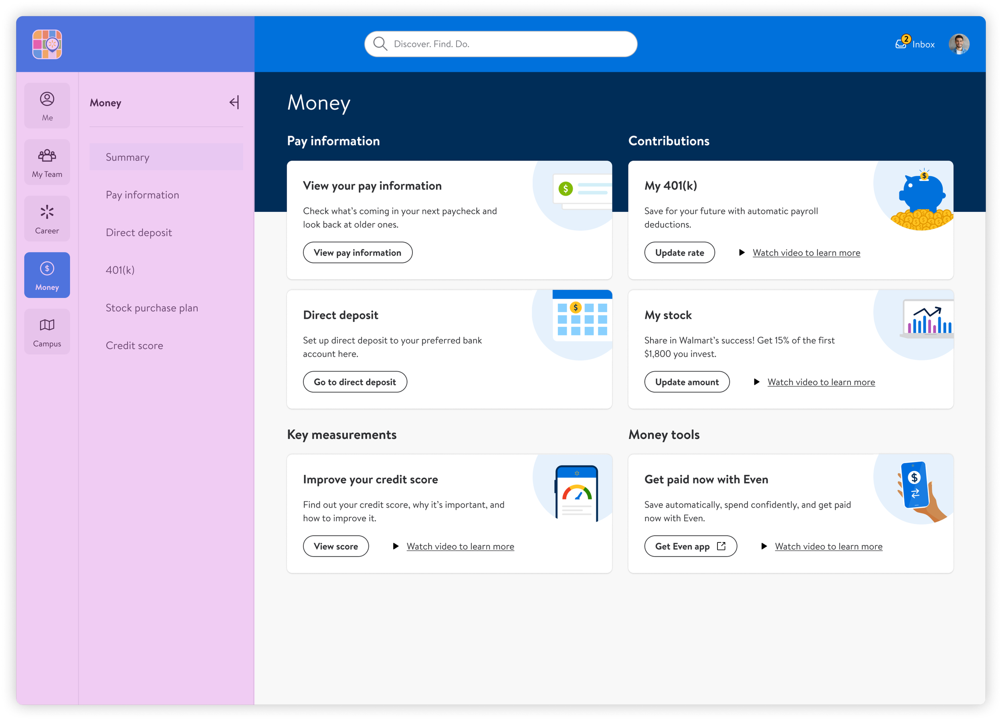
Task: Collapse the Money side panel
Action: pos(234,102)
